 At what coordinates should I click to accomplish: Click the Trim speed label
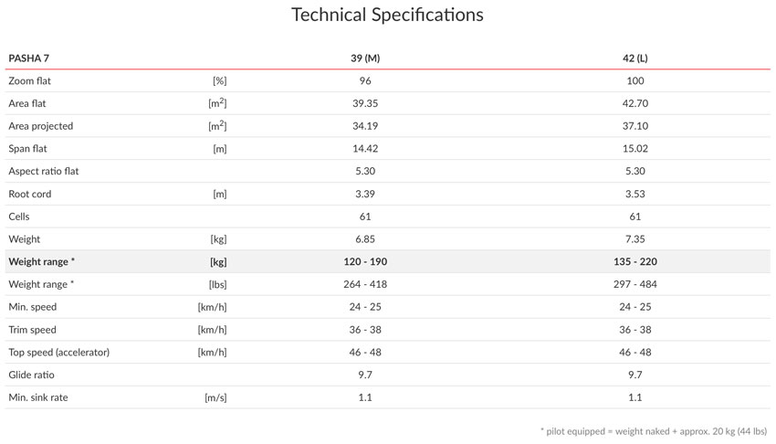click(x=32, y=330)
